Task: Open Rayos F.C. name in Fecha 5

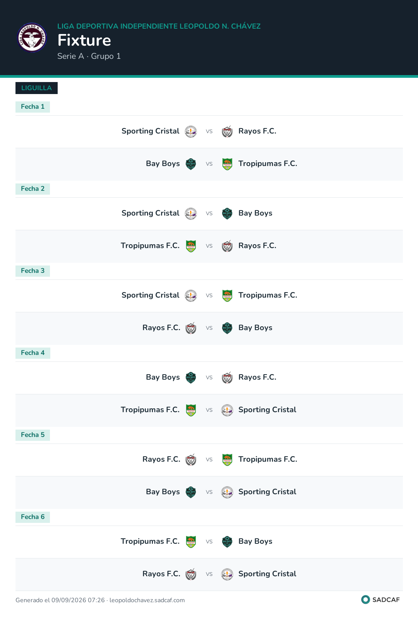Action: pos(161,459)
